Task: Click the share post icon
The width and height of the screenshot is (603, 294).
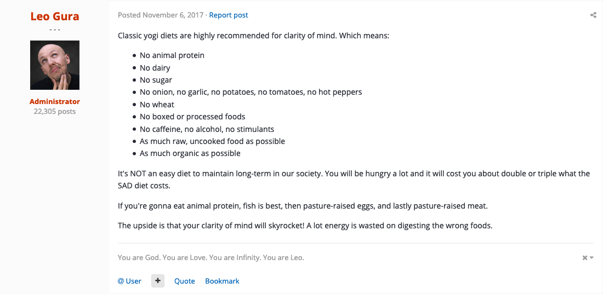Action: (x=593, y=15)
